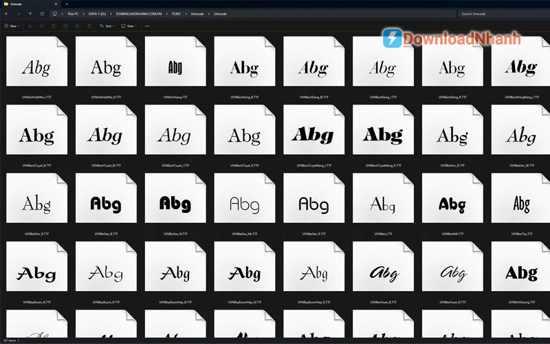
Task: Click the UVNBayBuomHep_B.TTF file name
Action: 175,302
